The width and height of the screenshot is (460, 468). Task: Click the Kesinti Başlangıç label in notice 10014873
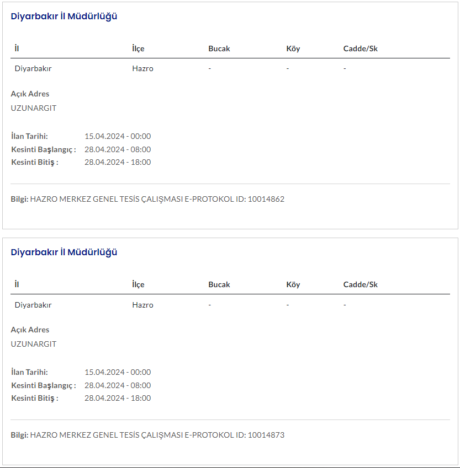point(43,385)
